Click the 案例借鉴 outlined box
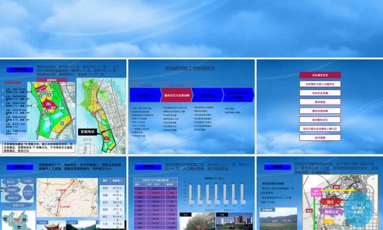 [320, 102]
